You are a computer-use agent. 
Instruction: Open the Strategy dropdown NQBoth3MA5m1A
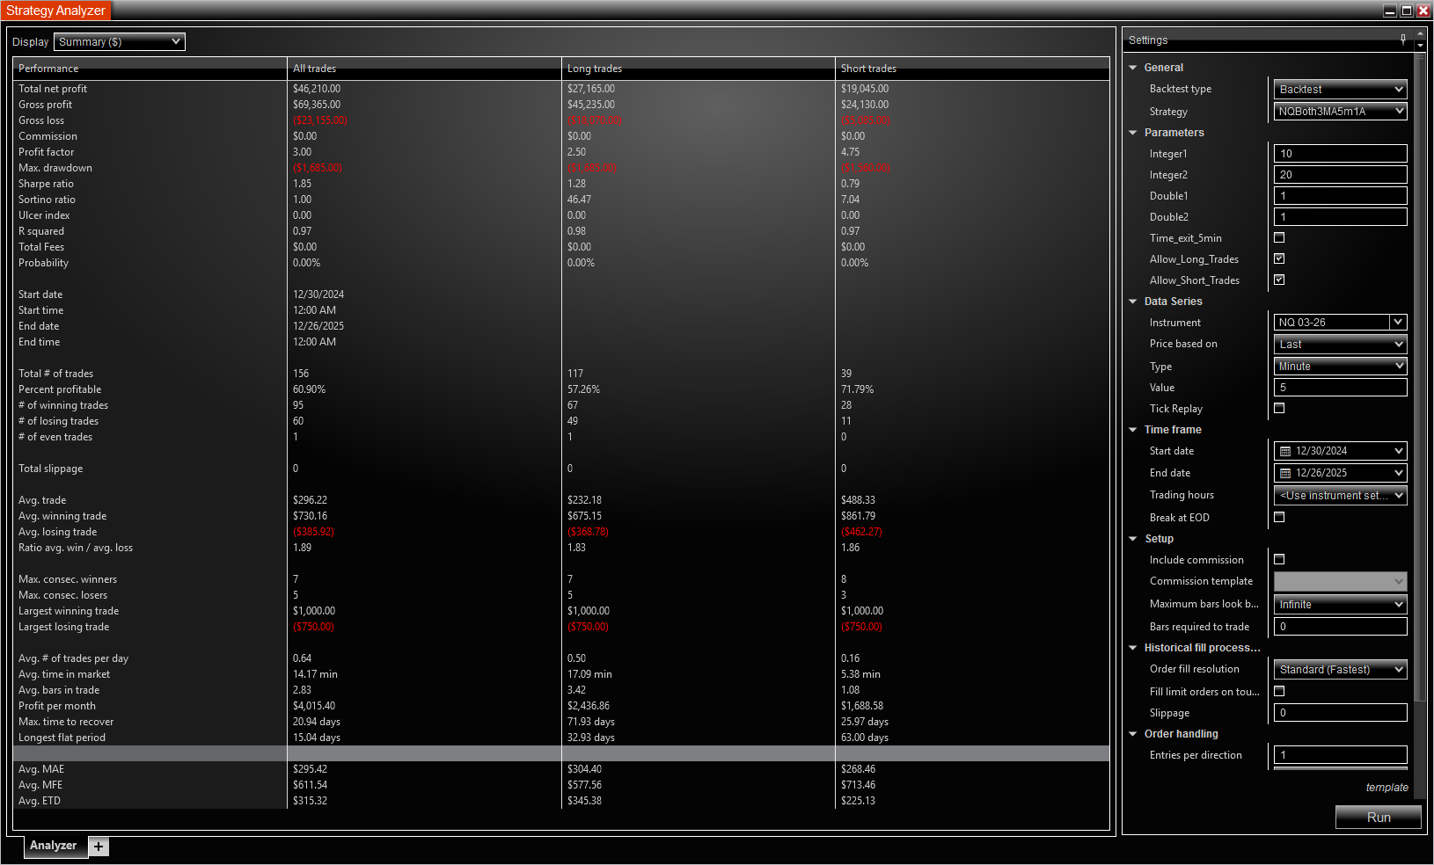pyautogui.click(x=1340, y=112)
